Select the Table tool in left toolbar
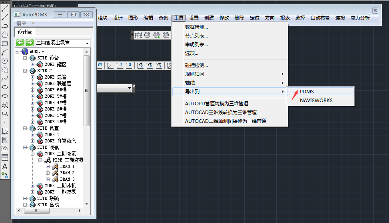 tap(5, 158)
